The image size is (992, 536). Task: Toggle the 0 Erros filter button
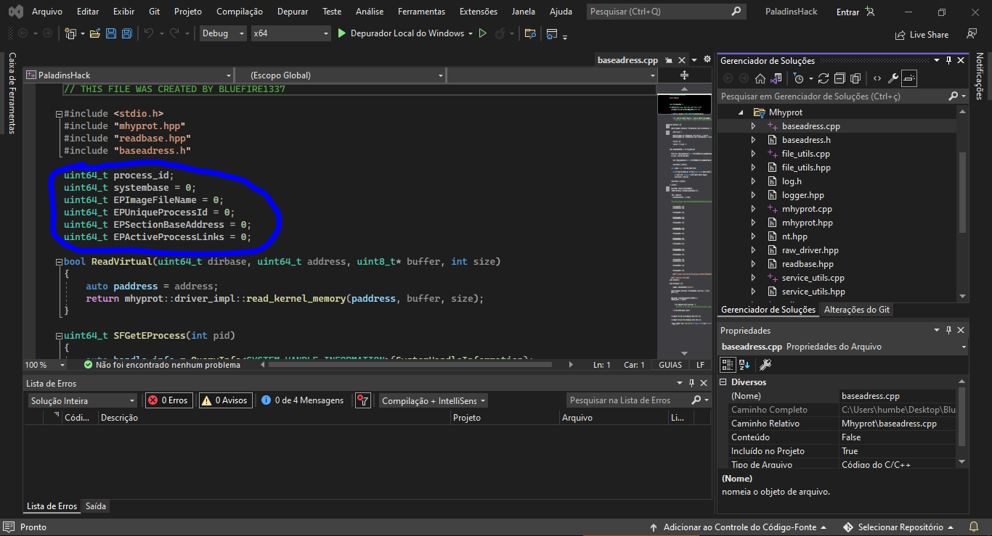(x=168, y=400)
